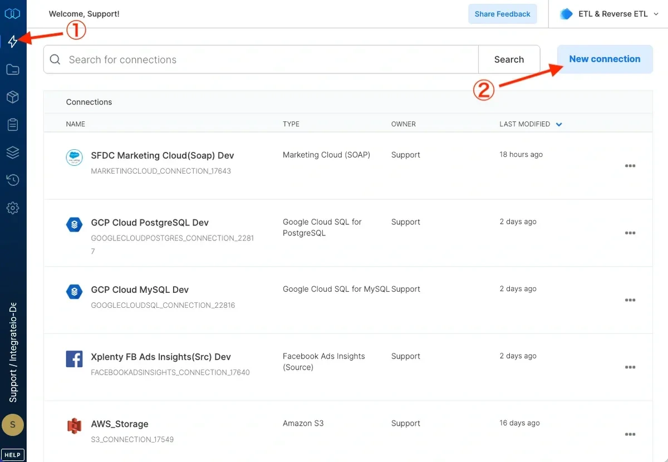
Task: Click the ETL & Reverse ETL cloud icon
Action: point(566,14)
